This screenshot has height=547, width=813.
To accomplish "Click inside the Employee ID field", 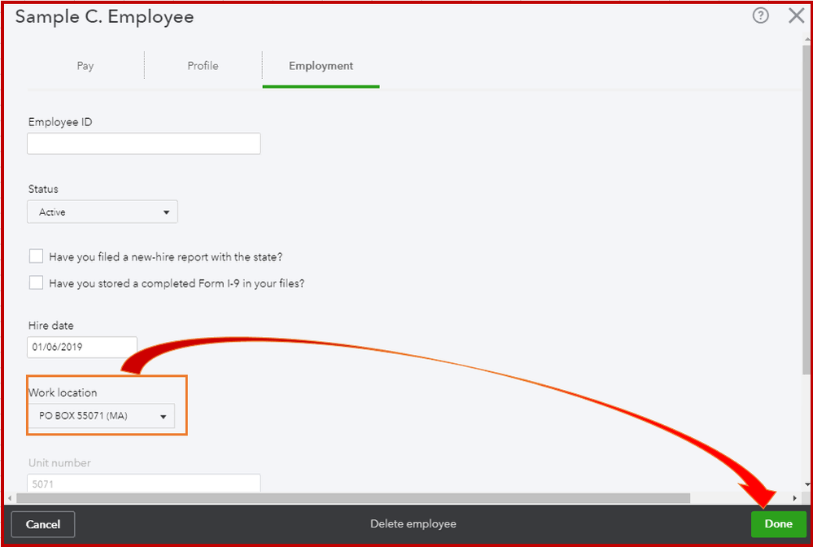I will (x=143, y=143).
